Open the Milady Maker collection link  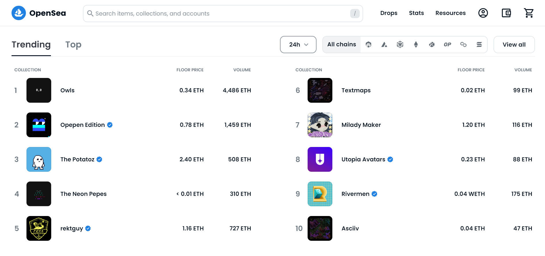click(361, 125)
